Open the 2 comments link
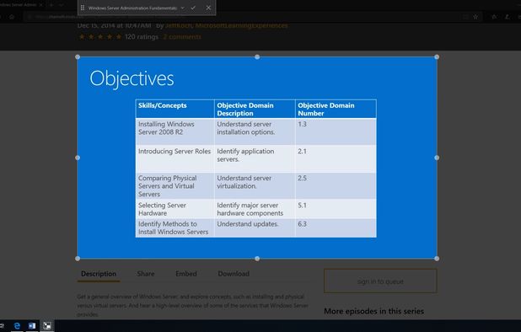Image resolution: width=521 pixels, height=332 pixels. (x=182, y=37)
